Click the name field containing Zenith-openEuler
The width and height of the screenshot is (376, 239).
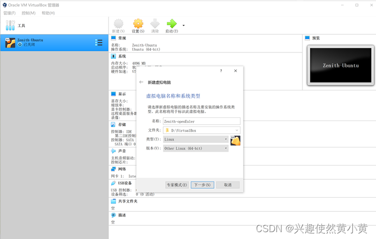click(201, 121)
